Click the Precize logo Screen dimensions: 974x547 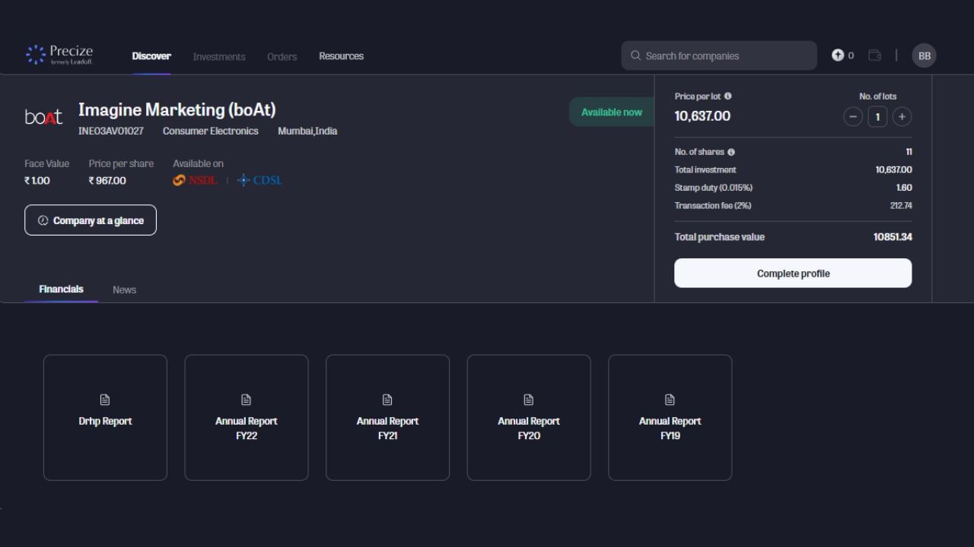59,55
